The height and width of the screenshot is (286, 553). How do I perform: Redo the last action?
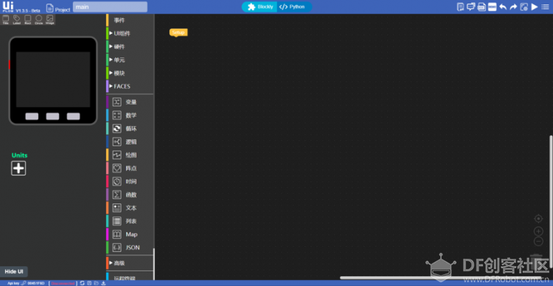(513, 7)
